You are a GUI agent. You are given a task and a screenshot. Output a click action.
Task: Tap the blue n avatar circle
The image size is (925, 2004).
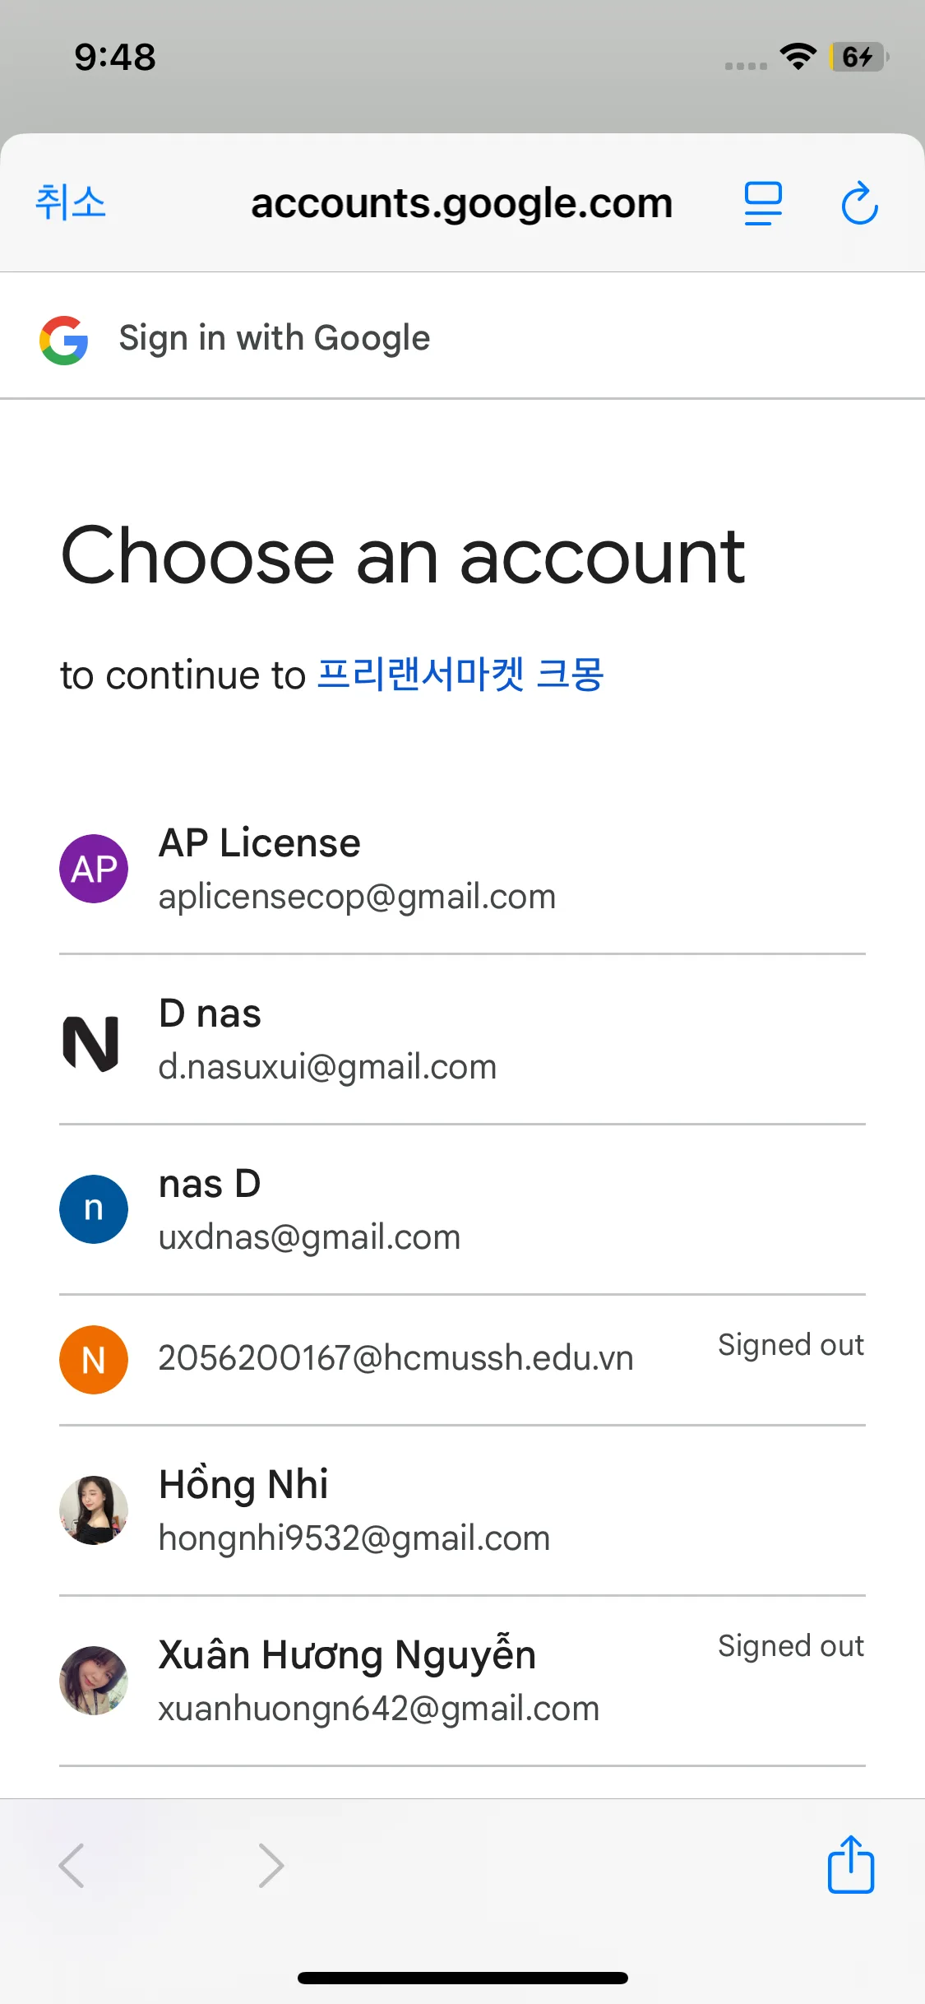tap(94, 1209)
